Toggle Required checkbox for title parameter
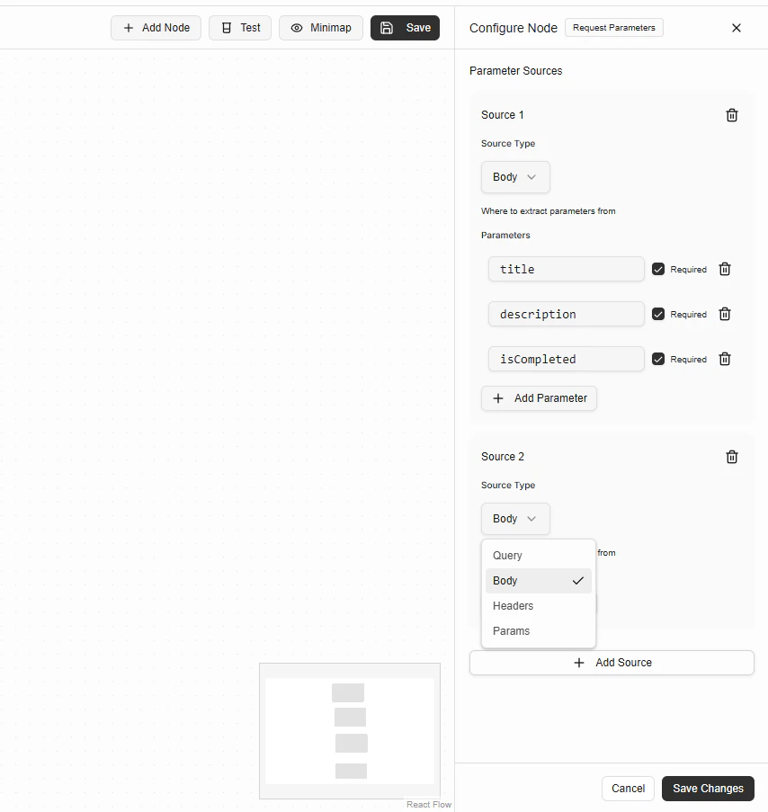768x812 pixels. [x=657, y=268]
